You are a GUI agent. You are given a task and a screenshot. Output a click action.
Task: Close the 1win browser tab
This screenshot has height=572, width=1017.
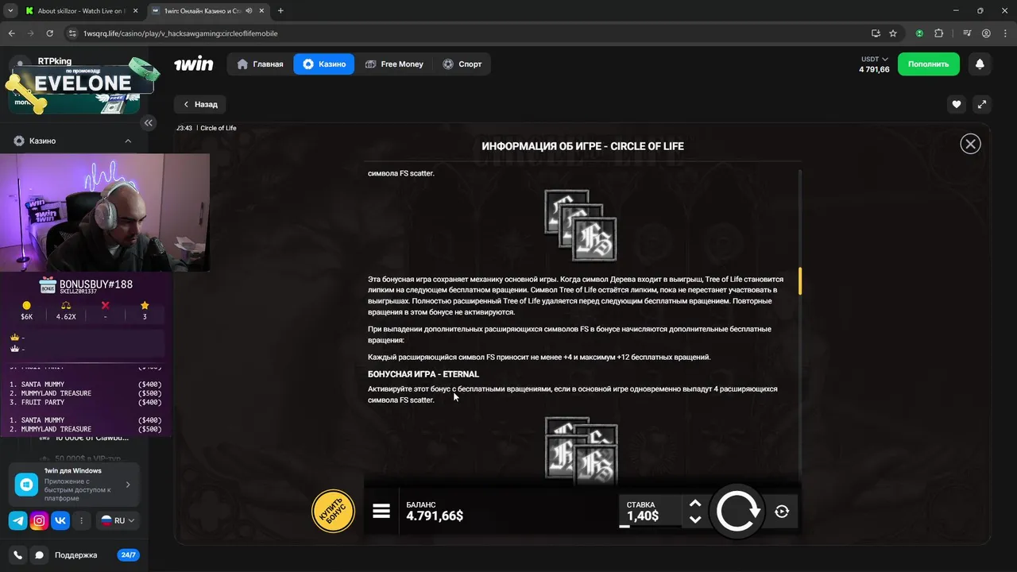262,11
